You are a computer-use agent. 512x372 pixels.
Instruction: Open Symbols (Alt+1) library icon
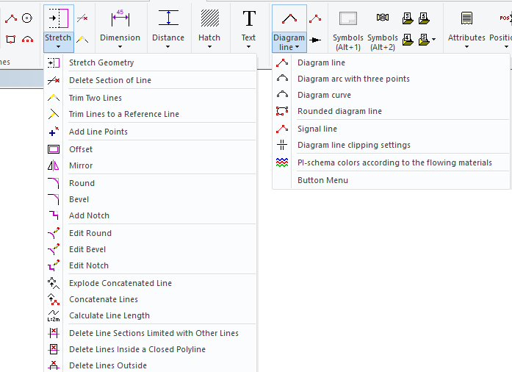[347, 18]
